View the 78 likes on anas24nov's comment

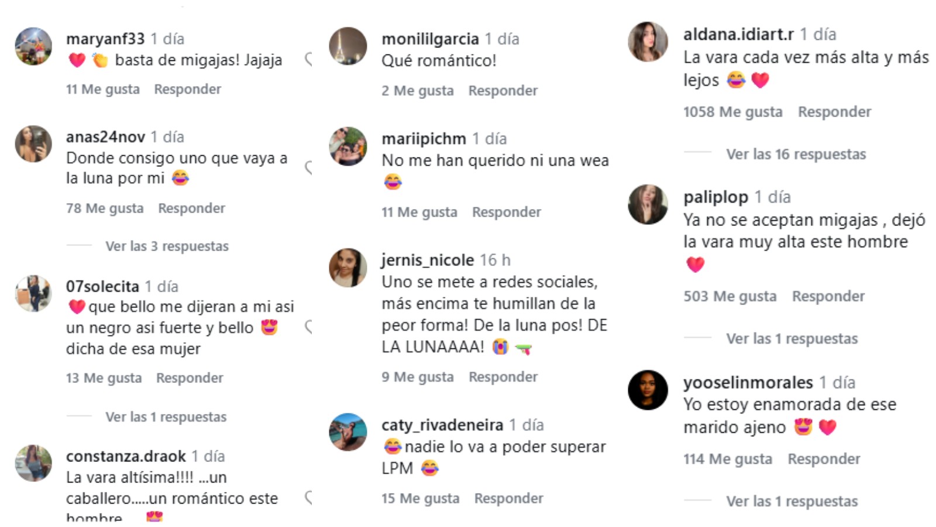click(x=105, y=208)
